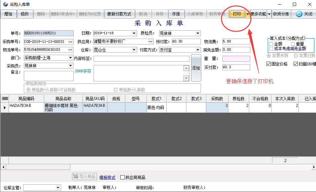Open the 模板样式 link
Viewport: 316px width, 192px height.
click(107, 177)
